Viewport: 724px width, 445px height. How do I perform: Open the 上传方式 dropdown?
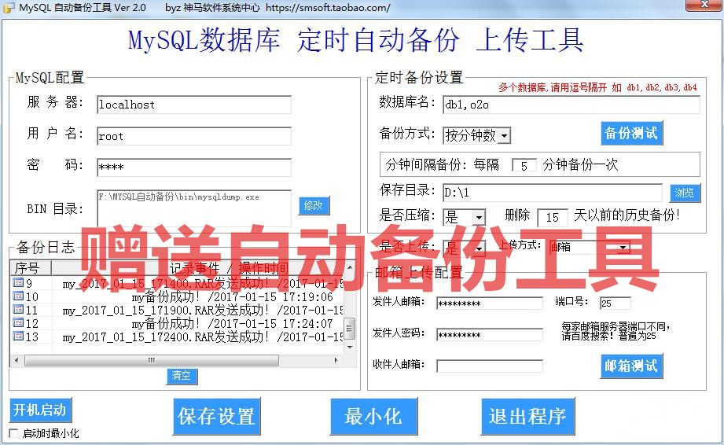(623, 248)
